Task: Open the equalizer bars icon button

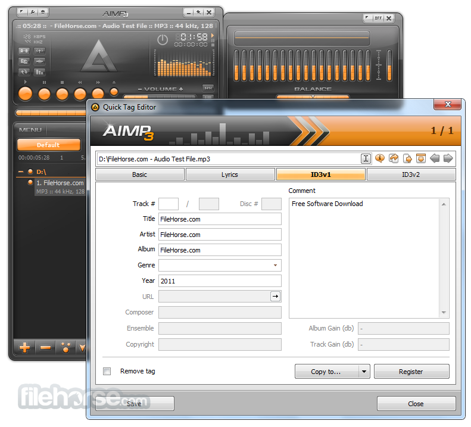Action: coord(39,72)
